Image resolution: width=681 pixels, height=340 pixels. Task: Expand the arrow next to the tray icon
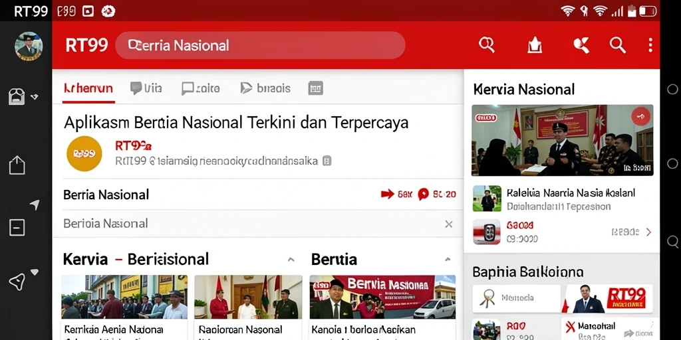tap(35, 97)
